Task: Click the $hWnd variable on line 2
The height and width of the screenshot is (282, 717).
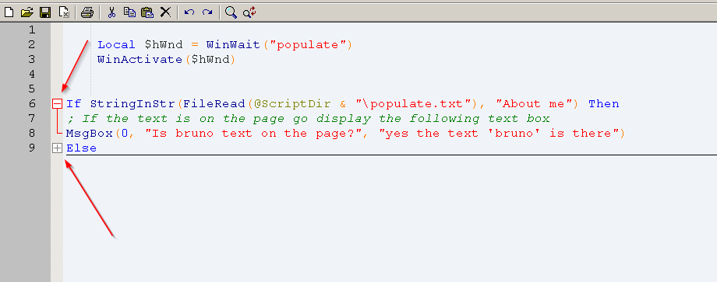Action: coord(164,44)
